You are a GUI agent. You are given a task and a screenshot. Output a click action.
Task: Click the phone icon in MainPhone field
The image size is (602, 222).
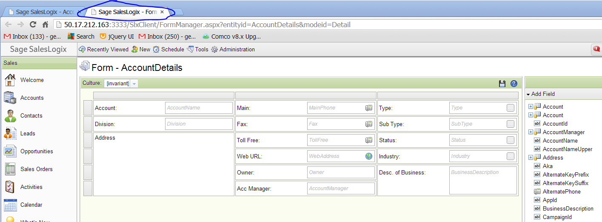pos(369,108)
